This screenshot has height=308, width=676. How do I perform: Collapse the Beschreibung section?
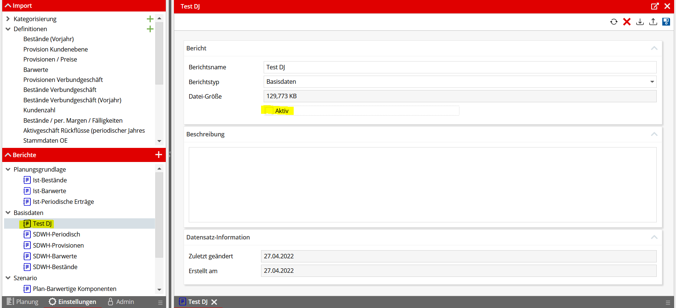coord(654,134)
